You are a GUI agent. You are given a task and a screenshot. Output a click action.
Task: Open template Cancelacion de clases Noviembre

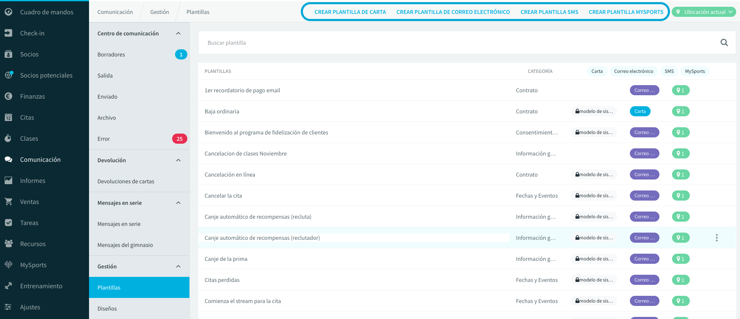(246, 153)
